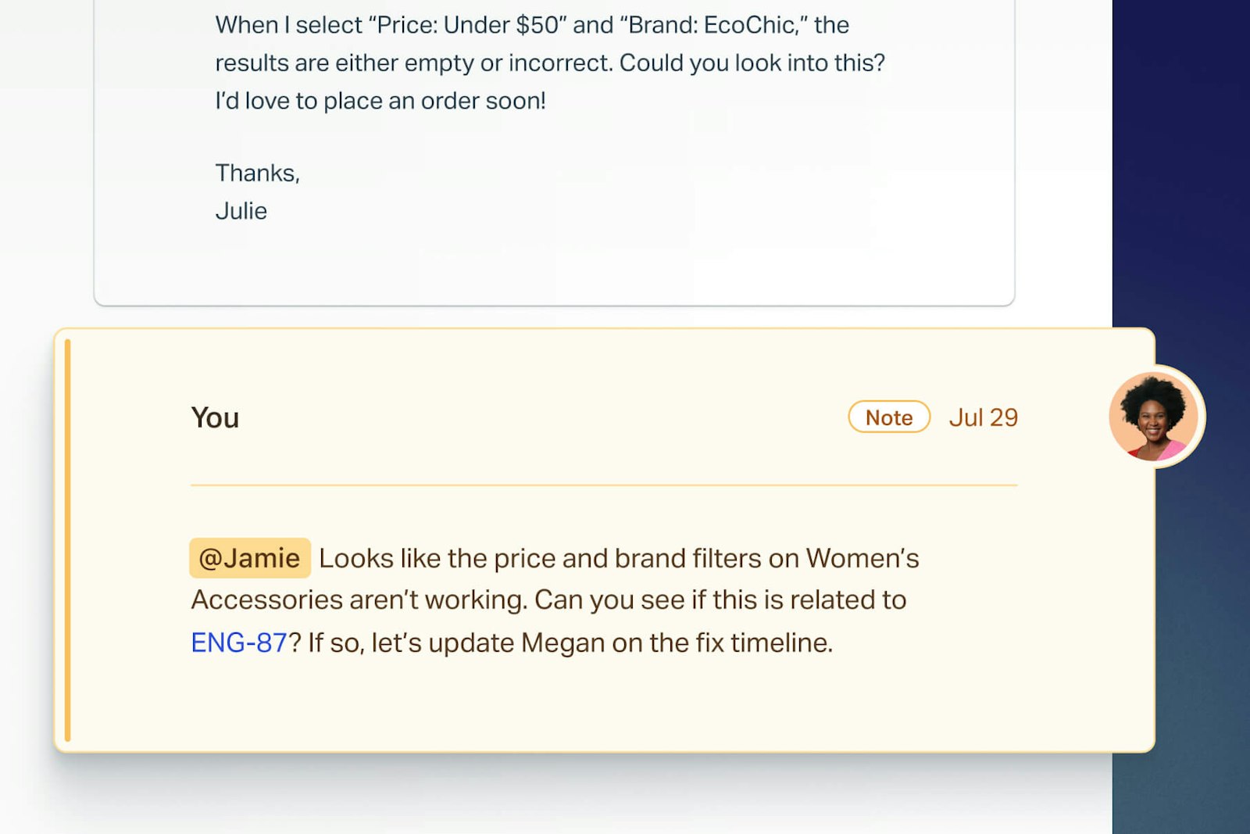Click the word "Accessories" in the note
Image resolution: width=1250 pixels, height=834 pixels.
click(x=267, y=600)
